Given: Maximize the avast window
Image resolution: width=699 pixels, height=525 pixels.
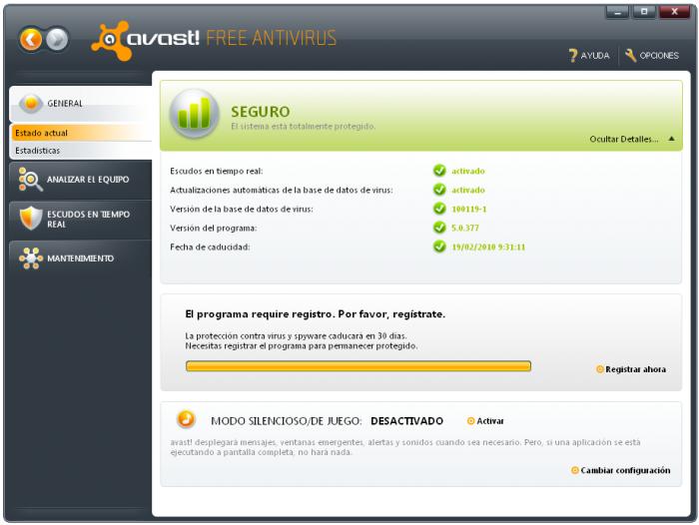Looking at the screenshot, I should click(644, 12).
